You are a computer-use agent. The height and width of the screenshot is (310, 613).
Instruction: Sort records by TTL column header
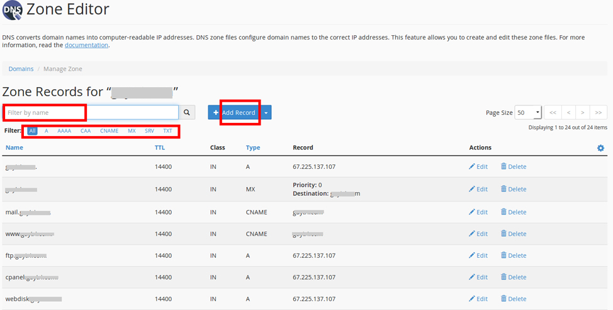click(x=160, y=147)
